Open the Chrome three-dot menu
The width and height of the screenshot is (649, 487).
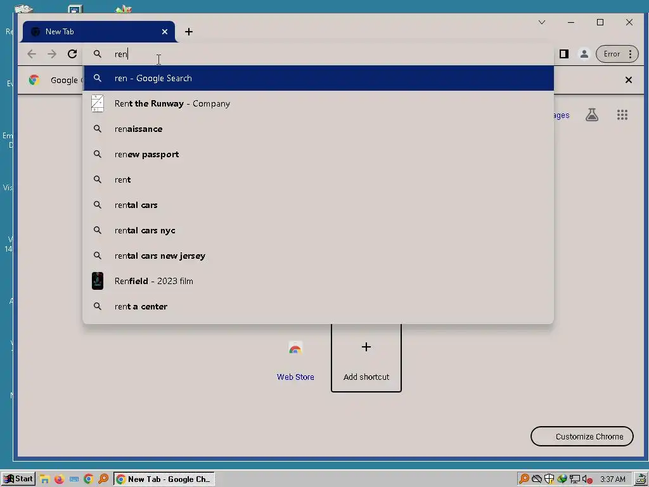pos(630,54)
